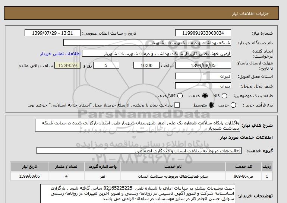
Task: Click the public announcement date field 1399/07/29
Action: 52,33
